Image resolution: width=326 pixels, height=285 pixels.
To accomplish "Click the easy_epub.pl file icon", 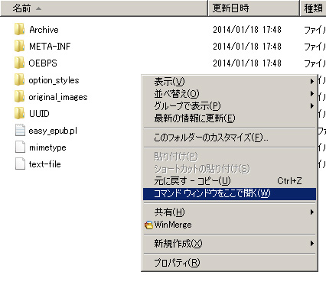I will pos(20,130).
